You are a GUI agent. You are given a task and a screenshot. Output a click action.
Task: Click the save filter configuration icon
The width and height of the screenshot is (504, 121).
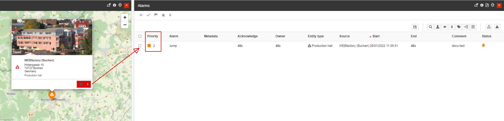[415, 27]
